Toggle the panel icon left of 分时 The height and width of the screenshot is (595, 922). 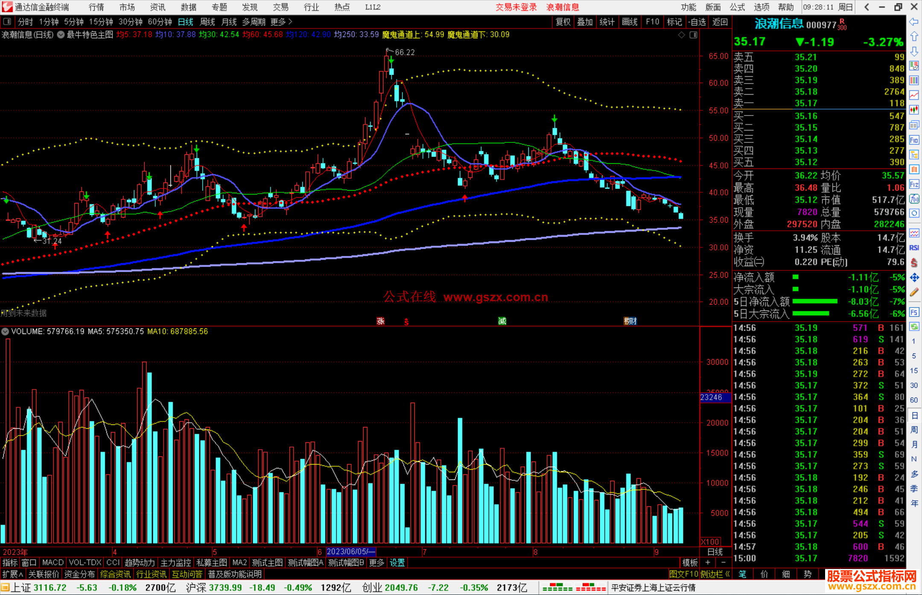tap(7, 22)
